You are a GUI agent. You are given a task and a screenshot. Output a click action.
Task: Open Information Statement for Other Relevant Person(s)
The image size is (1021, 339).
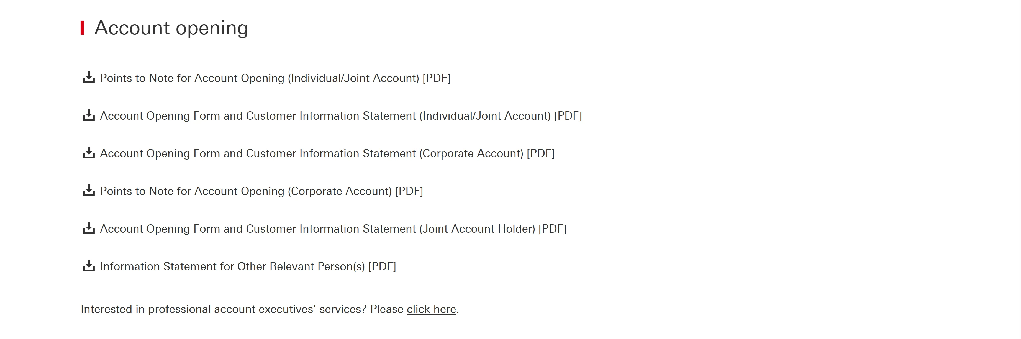pos(248,266)
